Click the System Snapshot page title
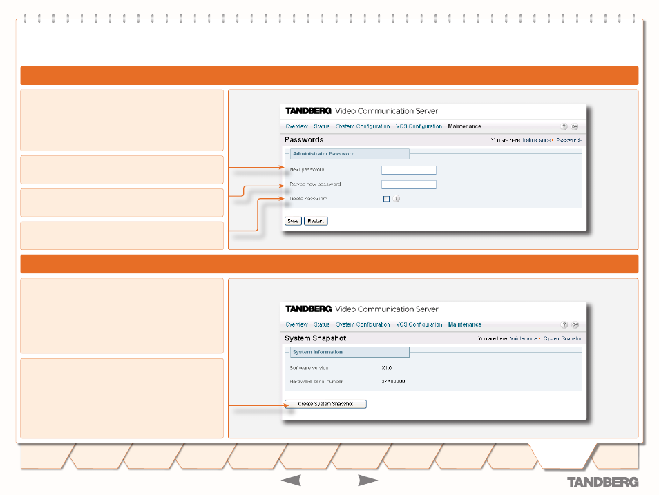The image size is (659, 495). point(315,338)
